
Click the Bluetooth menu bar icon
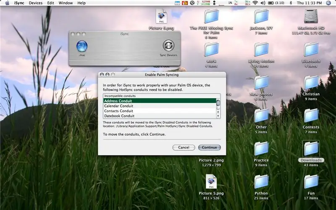291,3
